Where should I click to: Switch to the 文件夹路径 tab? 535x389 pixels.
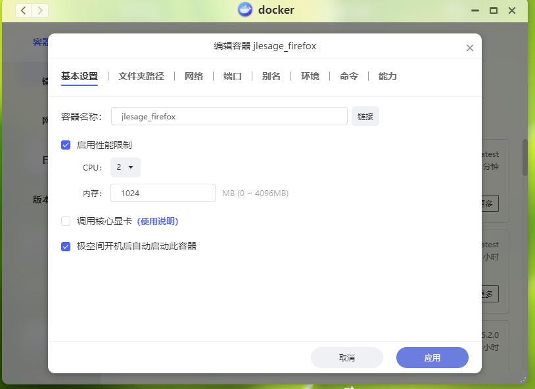[141, 76]
